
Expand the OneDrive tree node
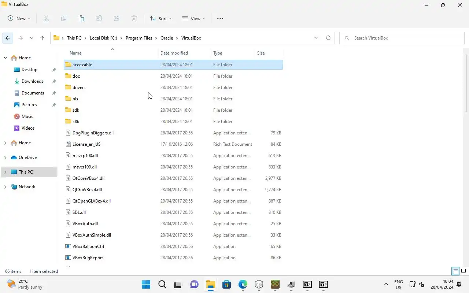coord(5,157)
